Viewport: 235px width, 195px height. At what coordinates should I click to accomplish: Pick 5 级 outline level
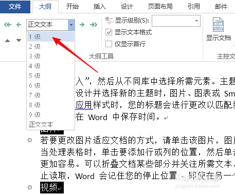tap(50, 76)
